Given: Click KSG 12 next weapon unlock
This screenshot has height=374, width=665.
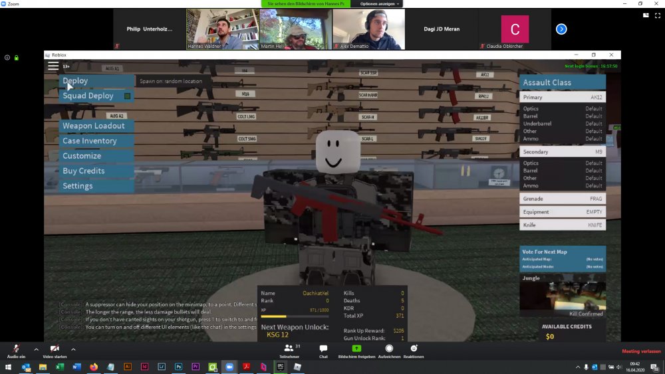Looking at the screenshot, I should coord(277,335).
